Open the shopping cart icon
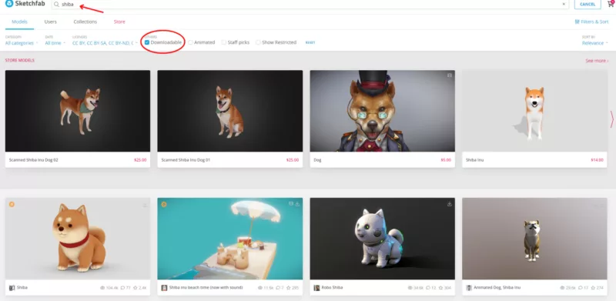 pyautogui.click(x=611, y=4)
